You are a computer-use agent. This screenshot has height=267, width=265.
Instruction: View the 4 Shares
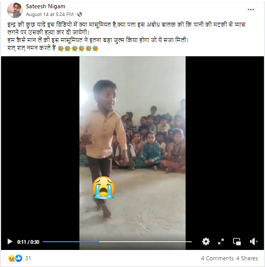[247, 258]
